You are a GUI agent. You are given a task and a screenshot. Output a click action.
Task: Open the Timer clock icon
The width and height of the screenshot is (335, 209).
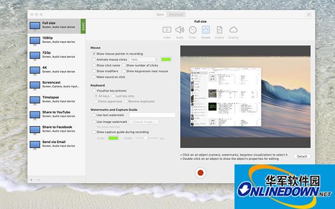click(x=193, y=30)
